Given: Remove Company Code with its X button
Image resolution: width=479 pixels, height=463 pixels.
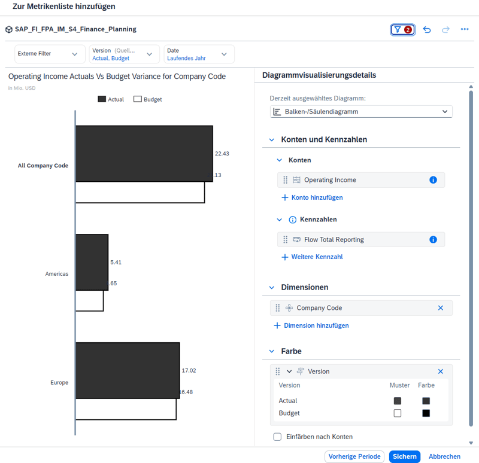Looking at the screenshot, I should [x=441, y=307].
